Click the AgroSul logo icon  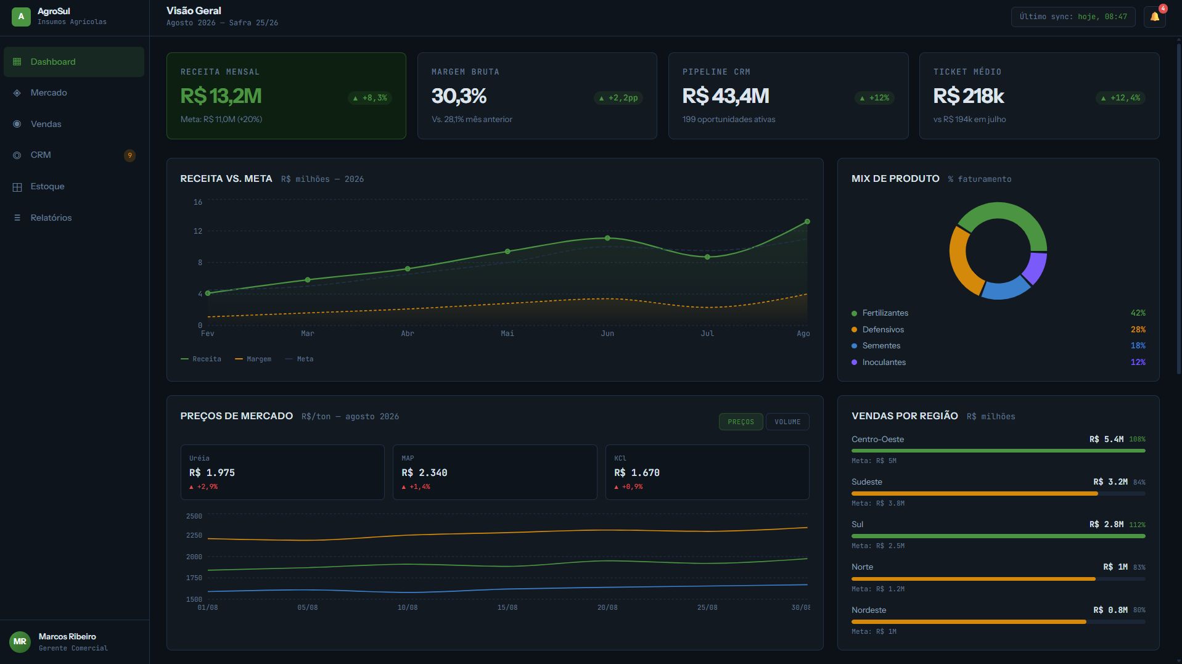coord(21,17)
